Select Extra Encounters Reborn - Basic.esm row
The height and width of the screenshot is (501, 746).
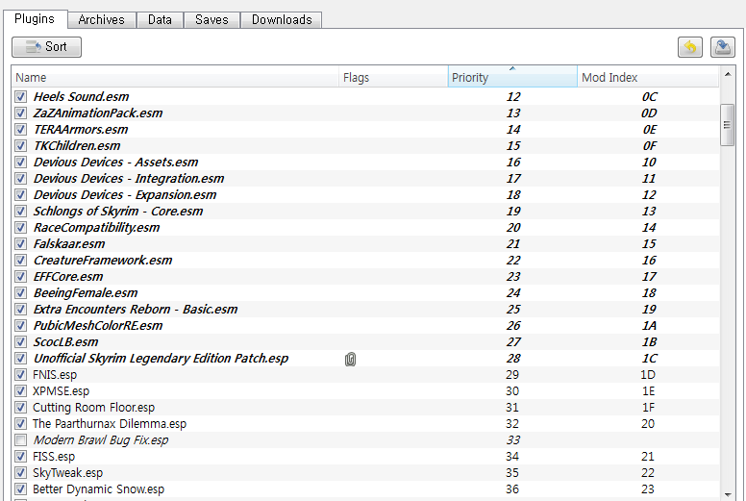tap(365, 310)
